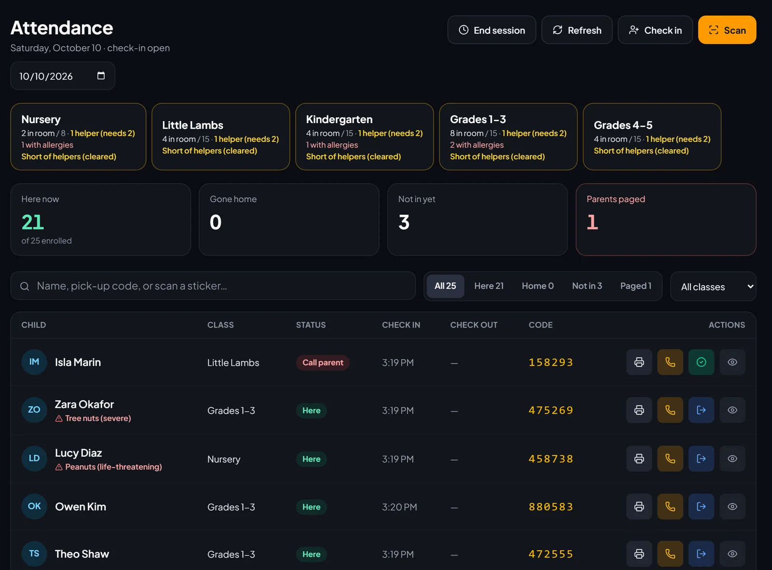Start the orange Scan button
Image resolution: width=772 pixels, height=570 pixels.
point(727,30)
